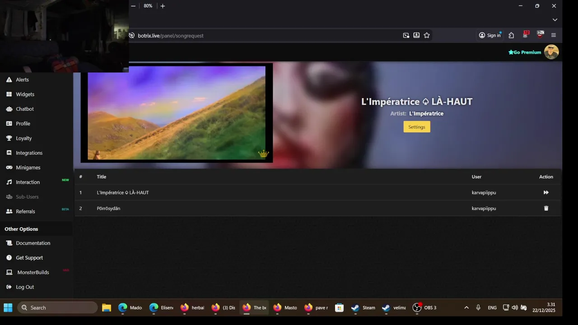578x325 pixels.
Task: Click the taskbar Search box
Action: coord(57,308)
